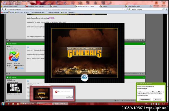The height and width of the screenshot is (111, 169).
Task: Click NaiZZ's colorful X avatar
Action: [x=14, y=56]
